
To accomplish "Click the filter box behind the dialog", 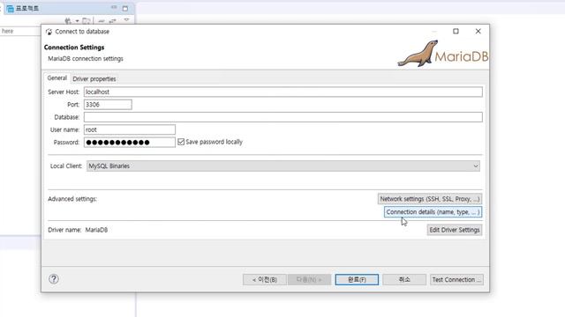I will (20, 32).
